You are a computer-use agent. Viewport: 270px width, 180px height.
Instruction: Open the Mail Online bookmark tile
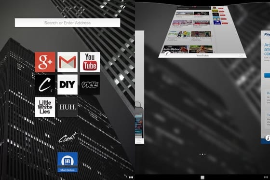(x=67, y=162)
